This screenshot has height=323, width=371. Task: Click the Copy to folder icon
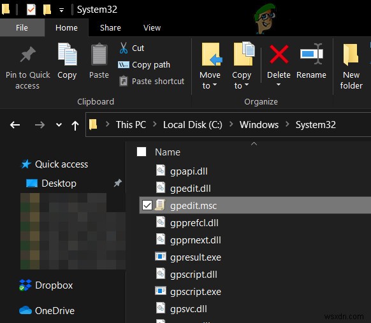click(244, 54)
